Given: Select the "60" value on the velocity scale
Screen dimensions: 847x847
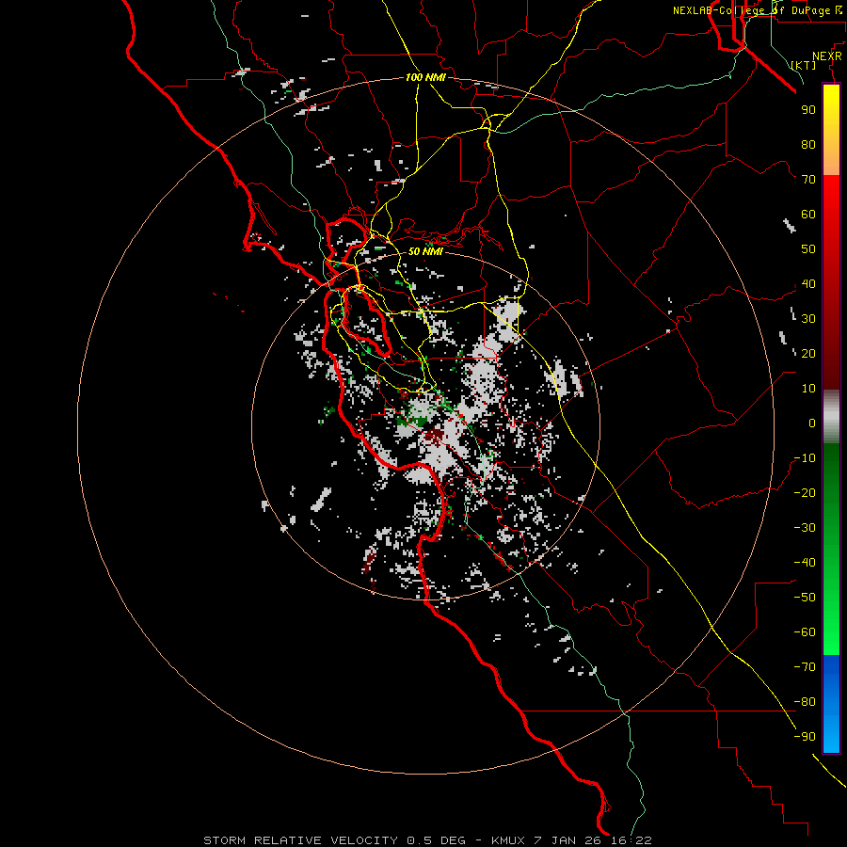Looking at the screenshot, I should click(808, 214).
